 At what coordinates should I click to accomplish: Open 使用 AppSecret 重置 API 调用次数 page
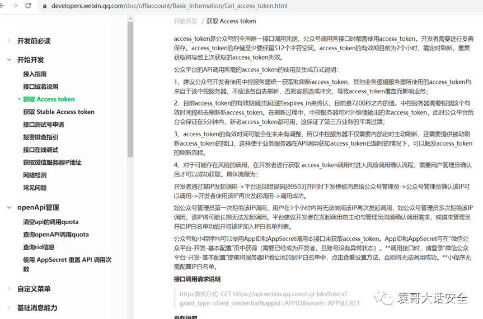(67, 264)
